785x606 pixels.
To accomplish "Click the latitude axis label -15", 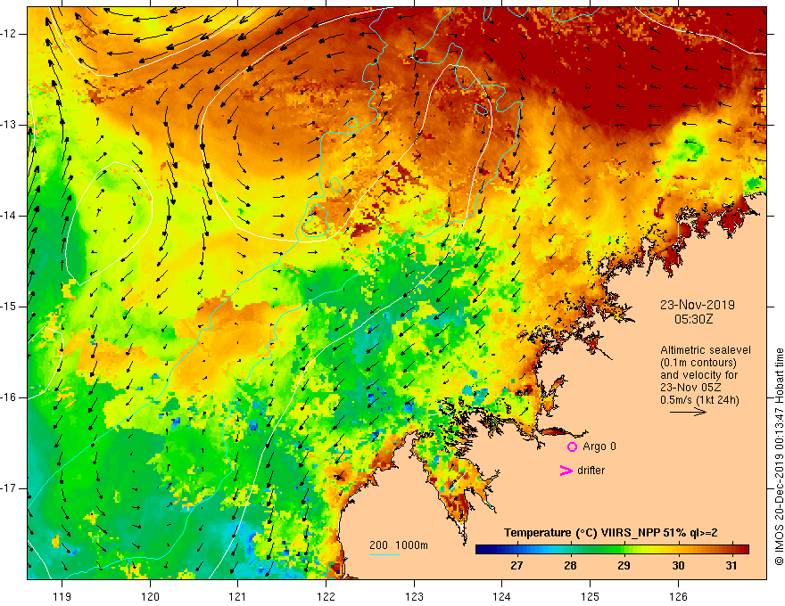I will (x=9, y=307).
